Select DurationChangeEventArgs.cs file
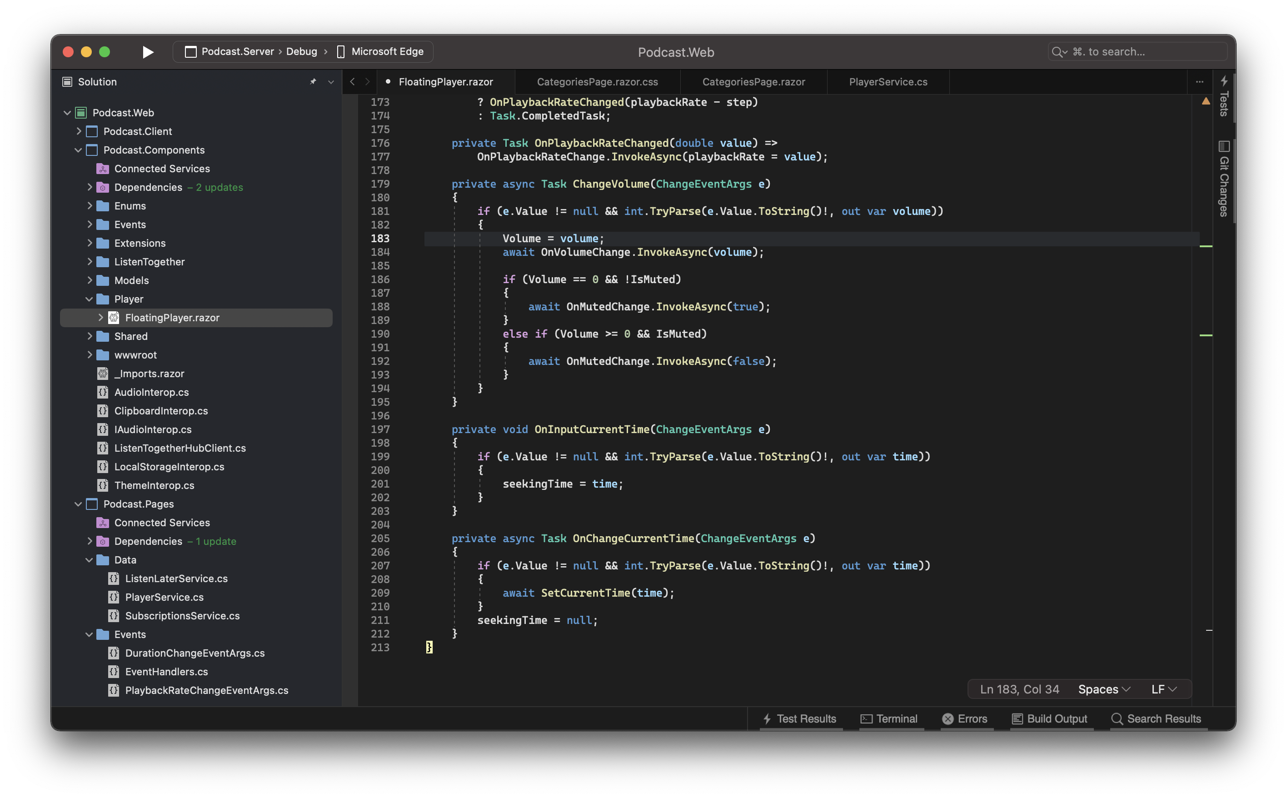 coord(196,653)
